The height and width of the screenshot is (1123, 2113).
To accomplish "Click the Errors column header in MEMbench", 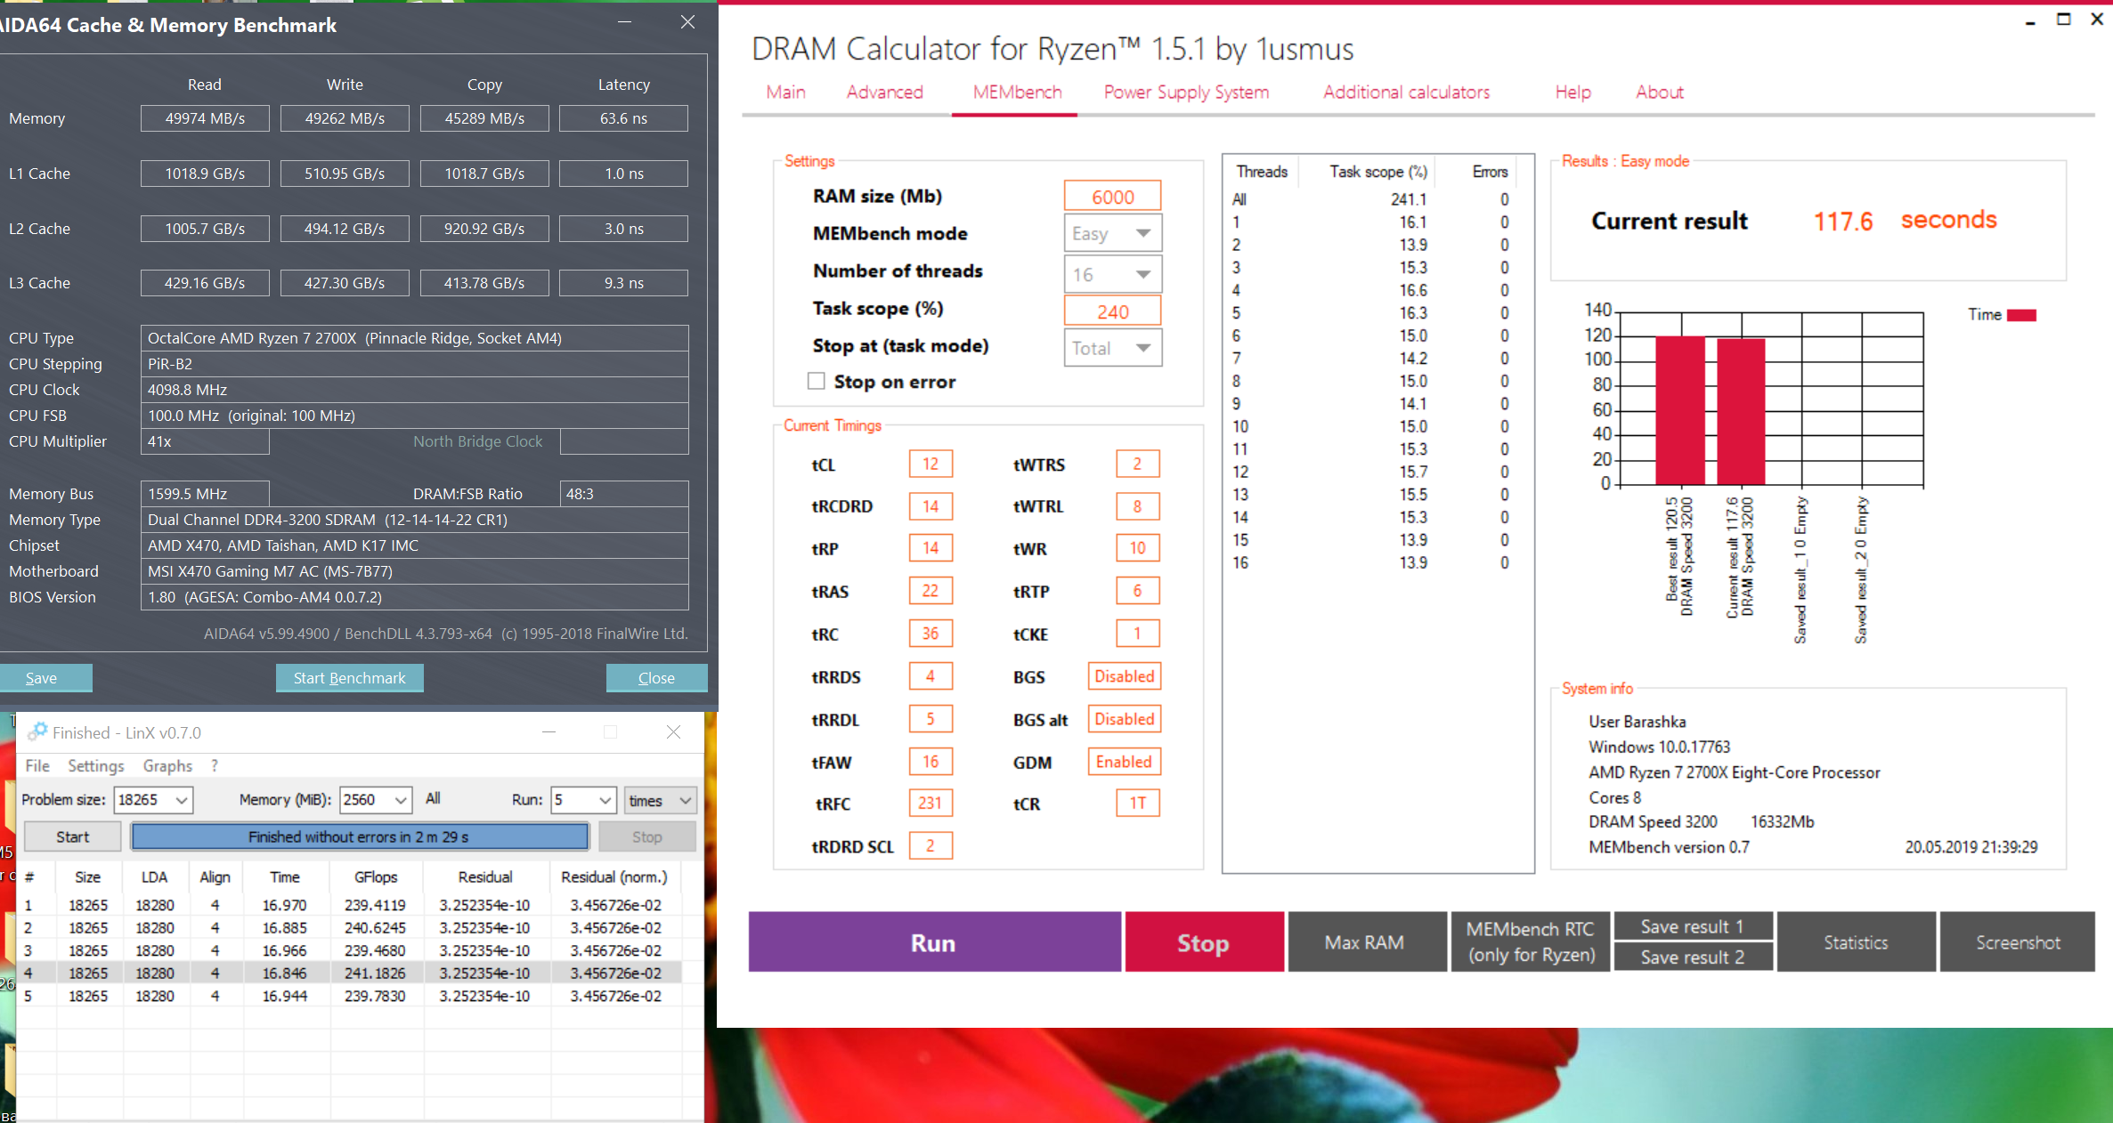I will coord(1490,171).
